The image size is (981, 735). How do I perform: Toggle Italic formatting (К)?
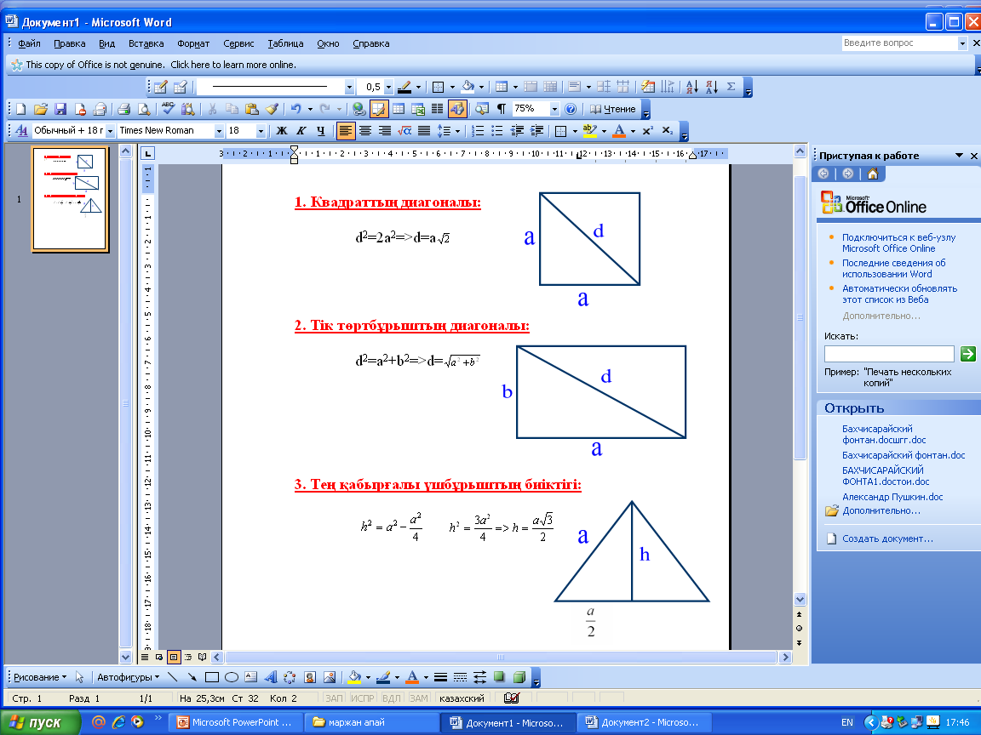point(301,131)
